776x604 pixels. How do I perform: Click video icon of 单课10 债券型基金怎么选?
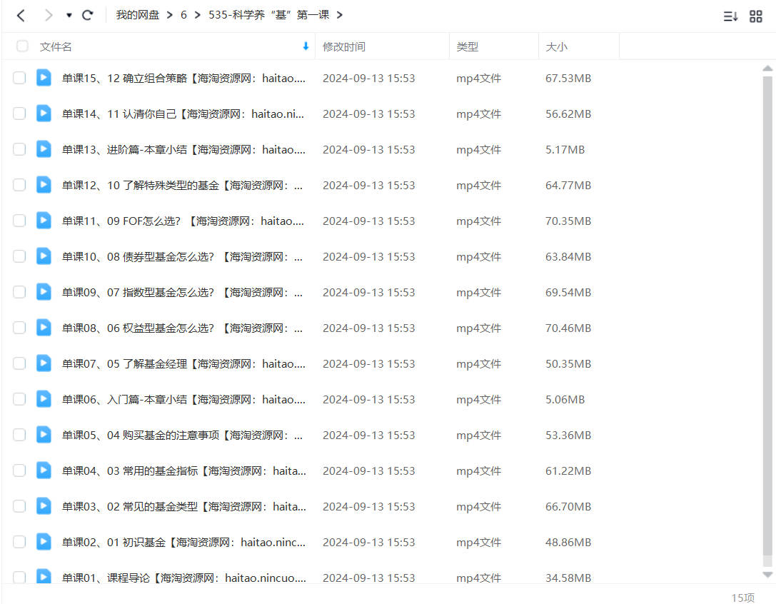(x=44, y=256)
